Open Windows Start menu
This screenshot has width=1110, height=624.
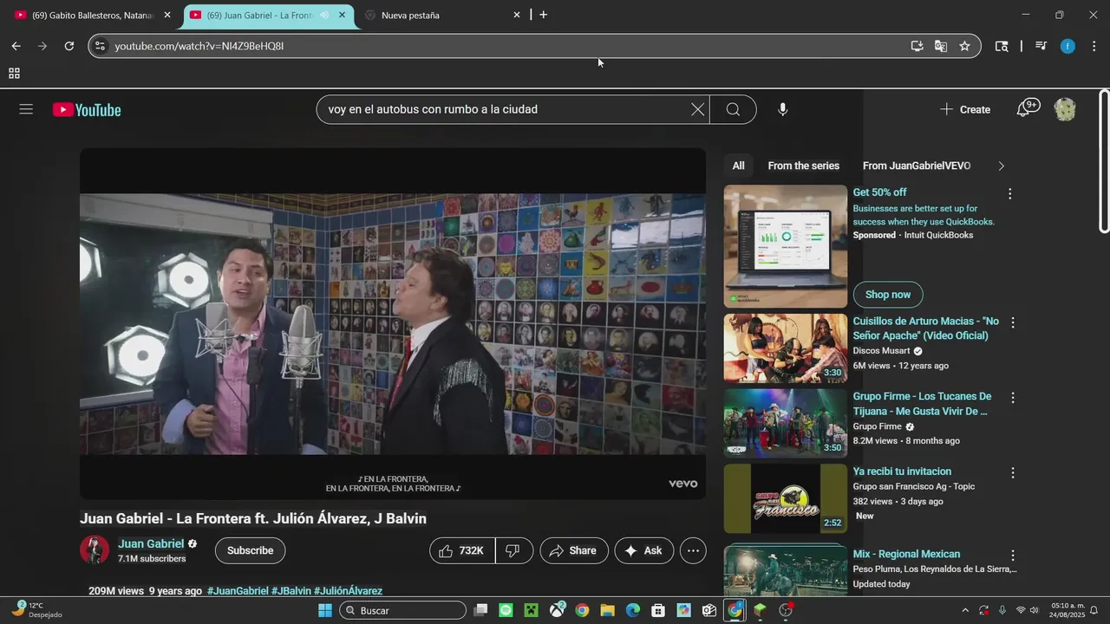[325, 610]
